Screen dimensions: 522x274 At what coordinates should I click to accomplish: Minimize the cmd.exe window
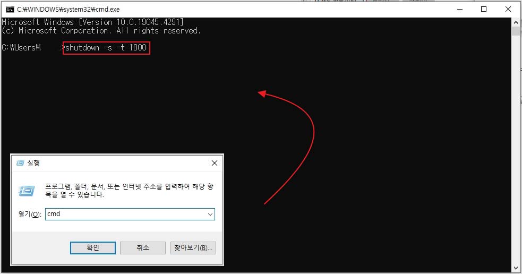point(460,10)
